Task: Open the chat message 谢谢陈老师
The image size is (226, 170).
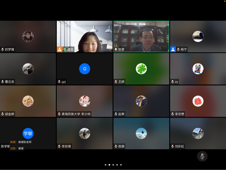Action: pos(25,142)
